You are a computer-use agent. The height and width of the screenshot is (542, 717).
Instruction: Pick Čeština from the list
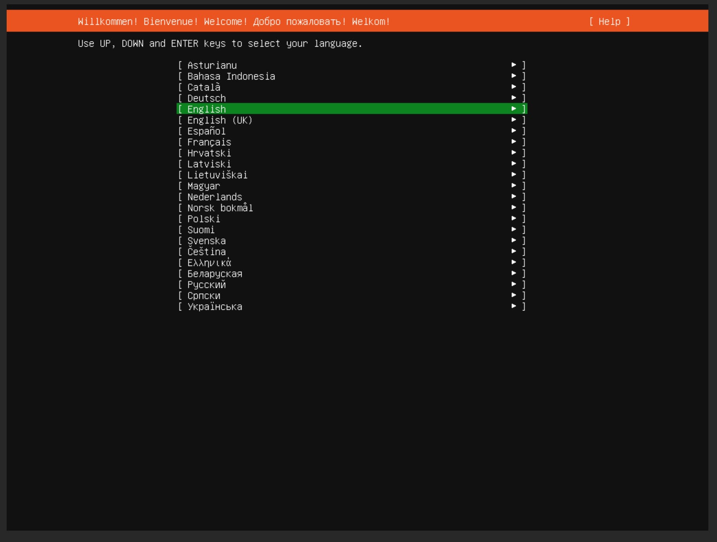(x=352, y=251)
